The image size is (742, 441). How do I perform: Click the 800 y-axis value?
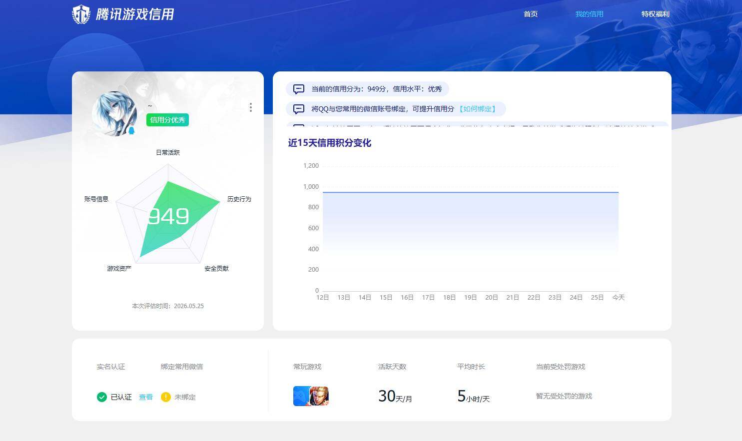pyautogui.click(x=313, y=207)
